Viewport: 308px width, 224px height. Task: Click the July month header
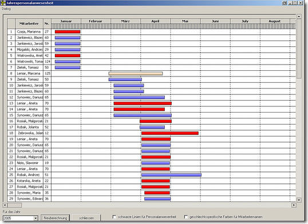pos(245,21)
